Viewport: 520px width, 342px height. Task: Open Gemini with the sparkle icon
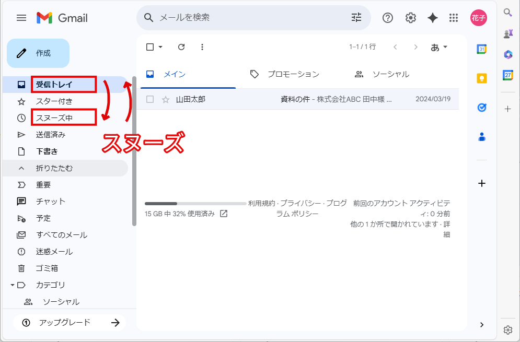click(x=432, y=17)
